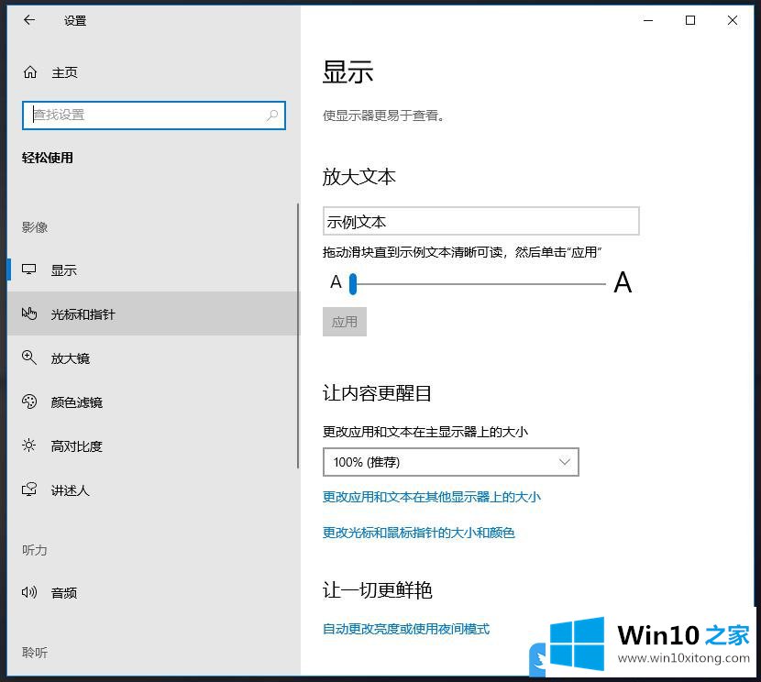
Task: Open the 放大镜 settings page
Action: tap(71, 358)
